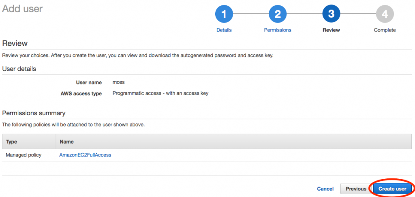Click the user name value moss
This screenshot has height=197, width=415.
click(x=119, y=83)
